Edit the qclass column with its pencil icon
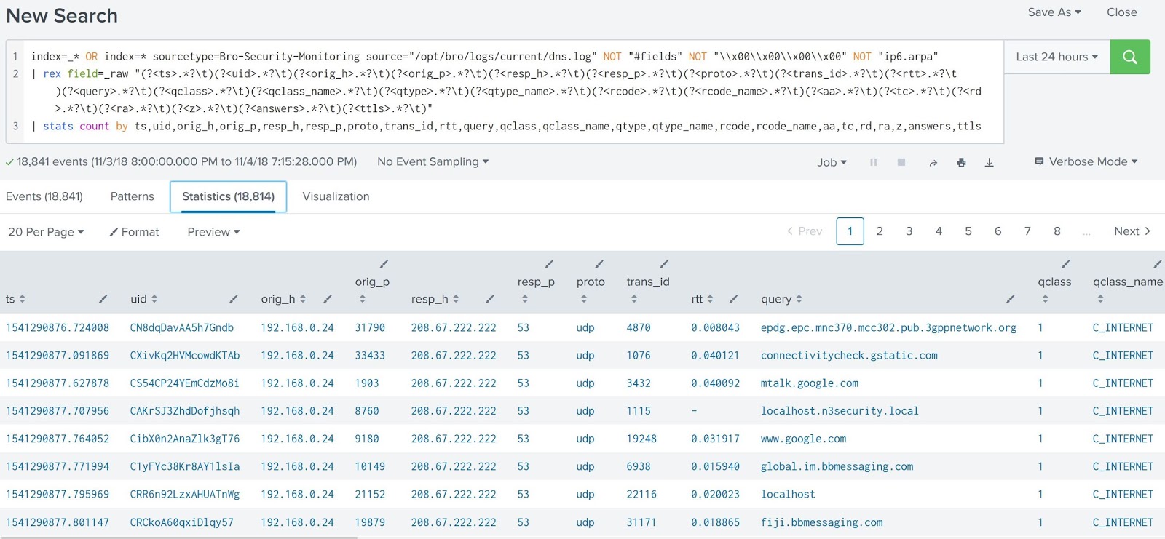 1065,264
